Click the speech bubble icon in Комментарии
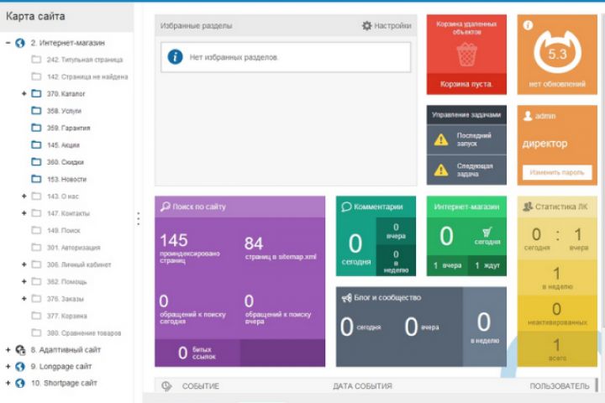This screenshot has width=605, height=403. pyautogui.click(x=346, y=207)
